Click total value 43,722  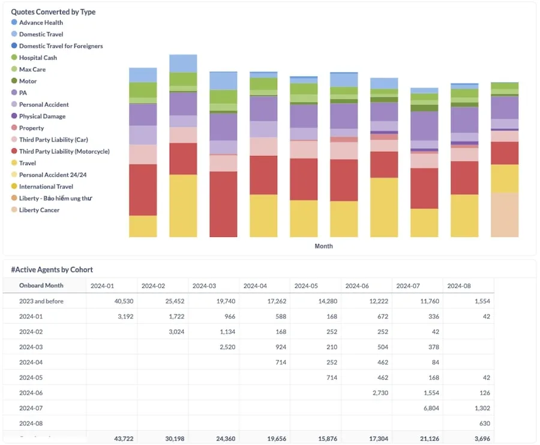click(x=124, y=438)
